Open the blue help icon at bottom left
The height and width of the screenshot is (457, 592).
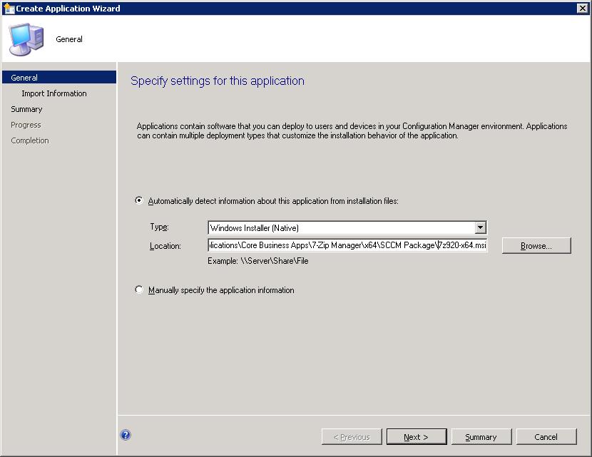[x=126, y=435]
